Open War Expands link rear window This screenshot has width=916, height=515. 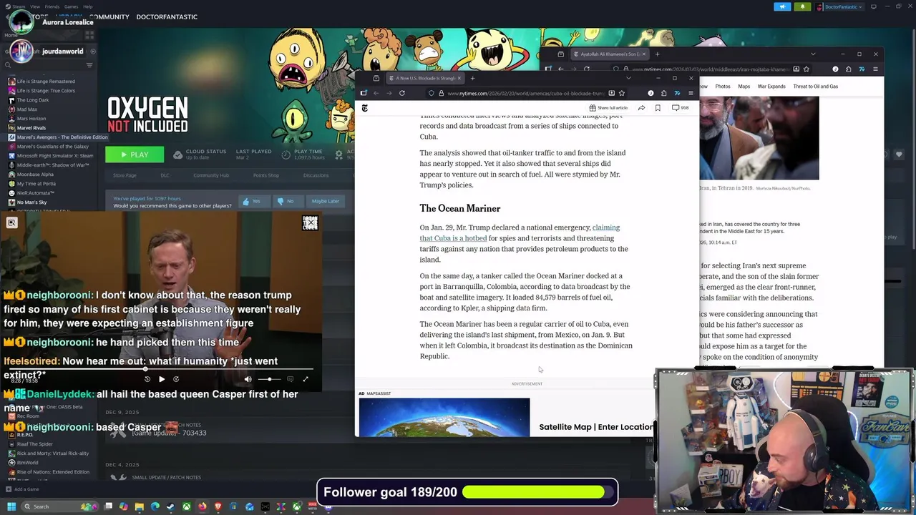(771, 87)
